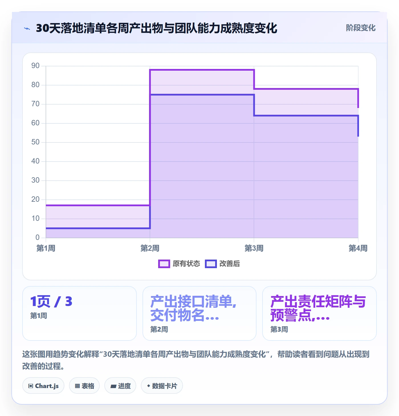Click the 第2周 x-axis label
The height and width of the screenshot is (416, 399).
(x=150, y=248)
